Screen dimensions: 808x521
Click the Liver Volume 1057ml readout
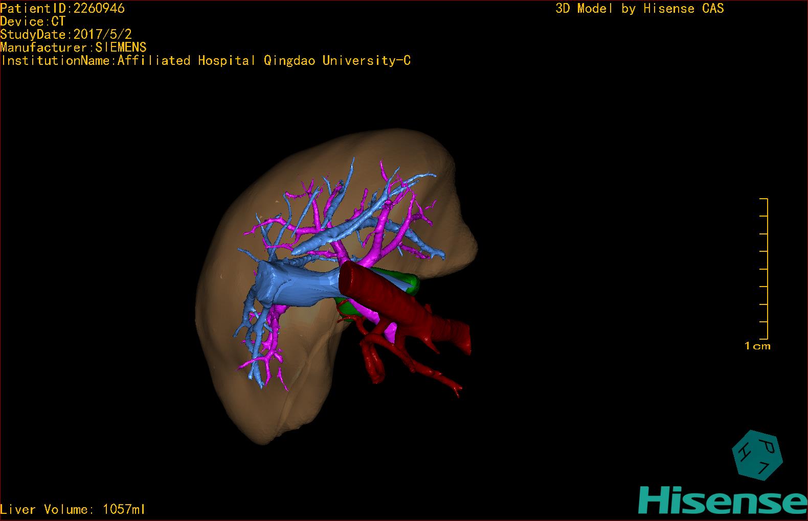73,509
